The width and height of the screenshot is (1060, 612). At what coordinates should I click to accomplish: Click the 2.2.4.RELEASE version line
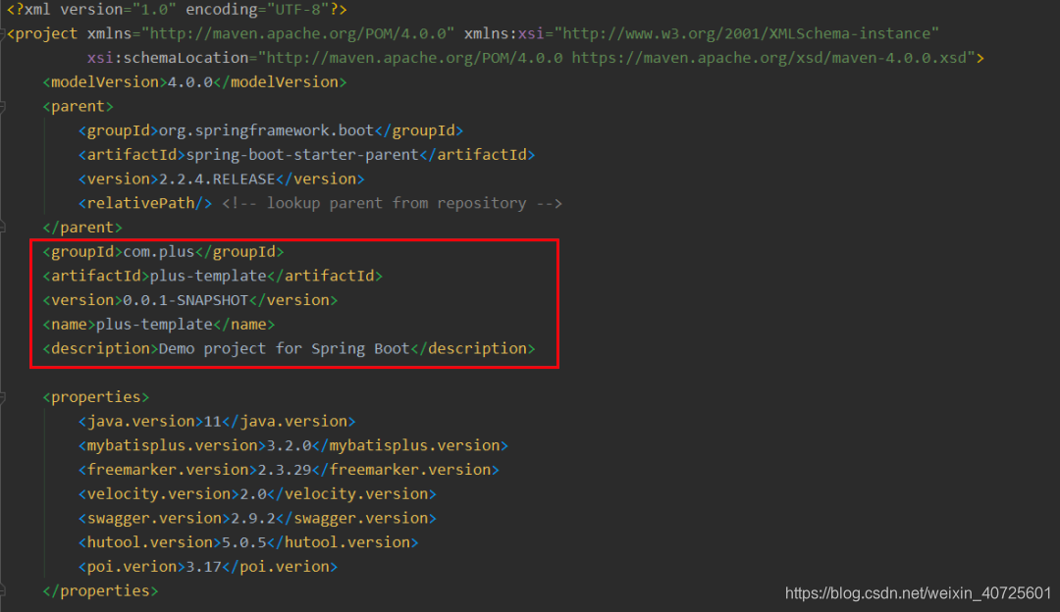point(221,179)
